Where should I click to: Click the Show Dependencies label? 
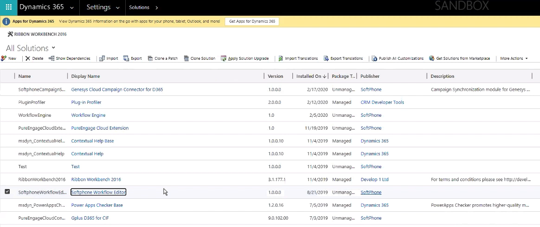coord(73,58)
